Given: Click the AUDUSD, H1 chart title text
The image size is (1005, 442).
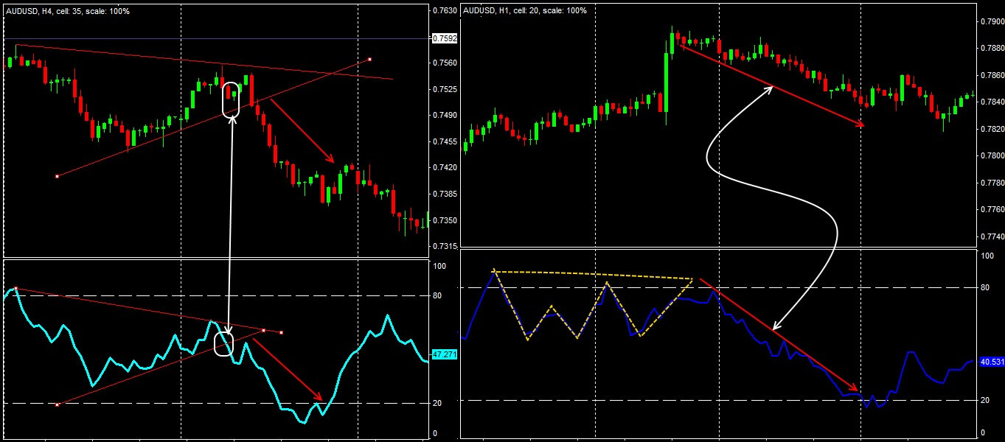Looking at the screenshot, I should click(524, 11).
